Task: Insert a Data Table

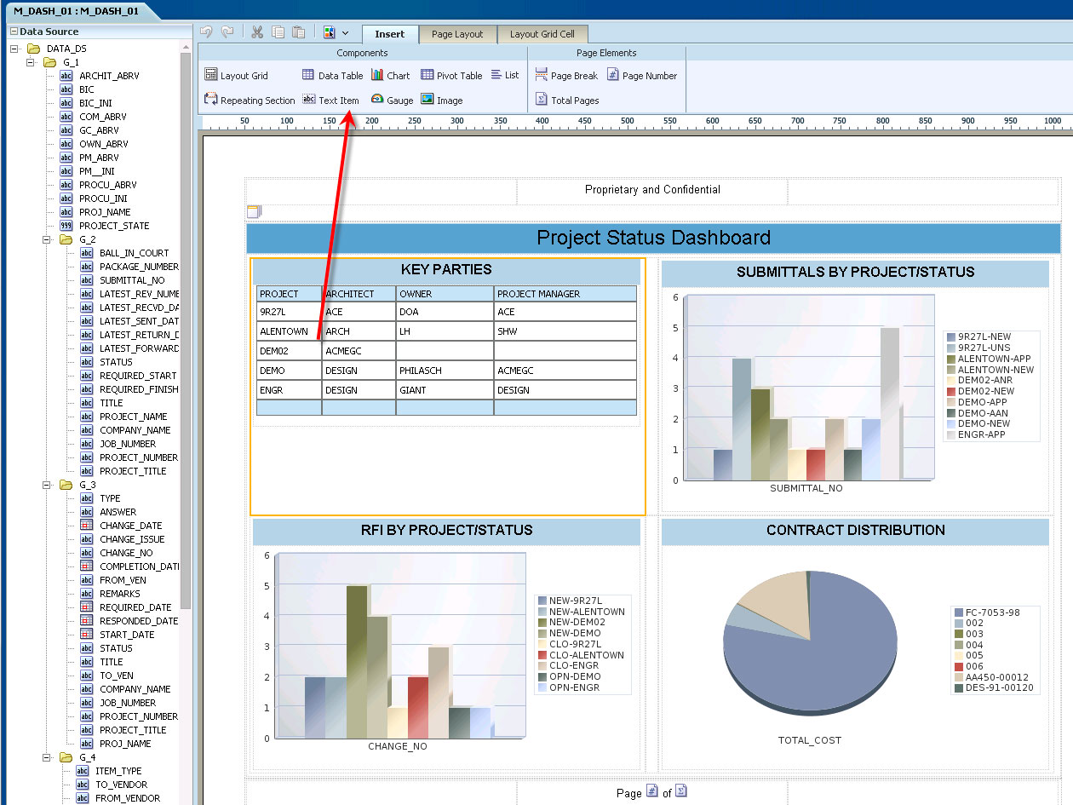Action: [332, 75]
